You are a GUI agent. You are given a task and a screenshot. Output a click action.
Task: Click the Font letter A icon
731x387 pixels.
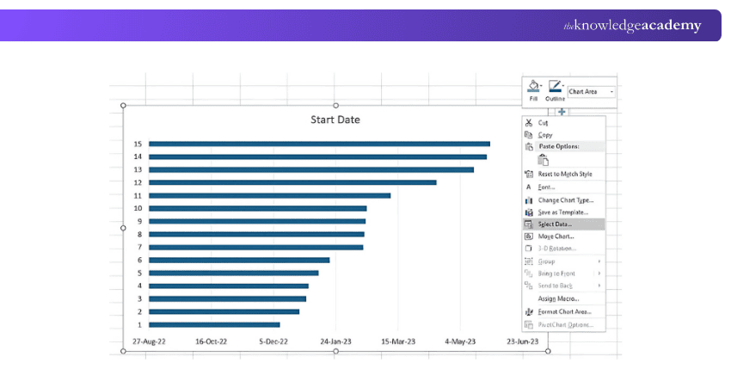pyautogui.click(x=529, y=187)
